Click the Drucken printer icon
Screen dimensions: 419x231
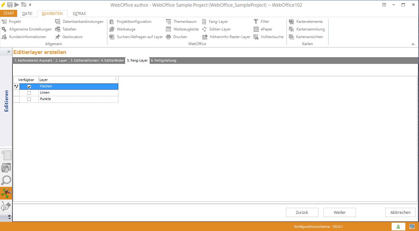[x=168, y=37]
